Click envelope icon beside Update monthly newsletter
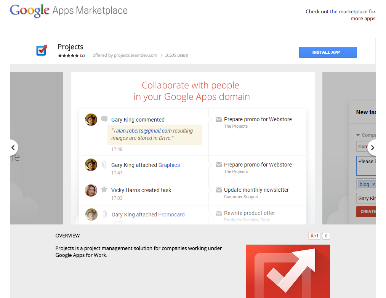 click(219, 190)
